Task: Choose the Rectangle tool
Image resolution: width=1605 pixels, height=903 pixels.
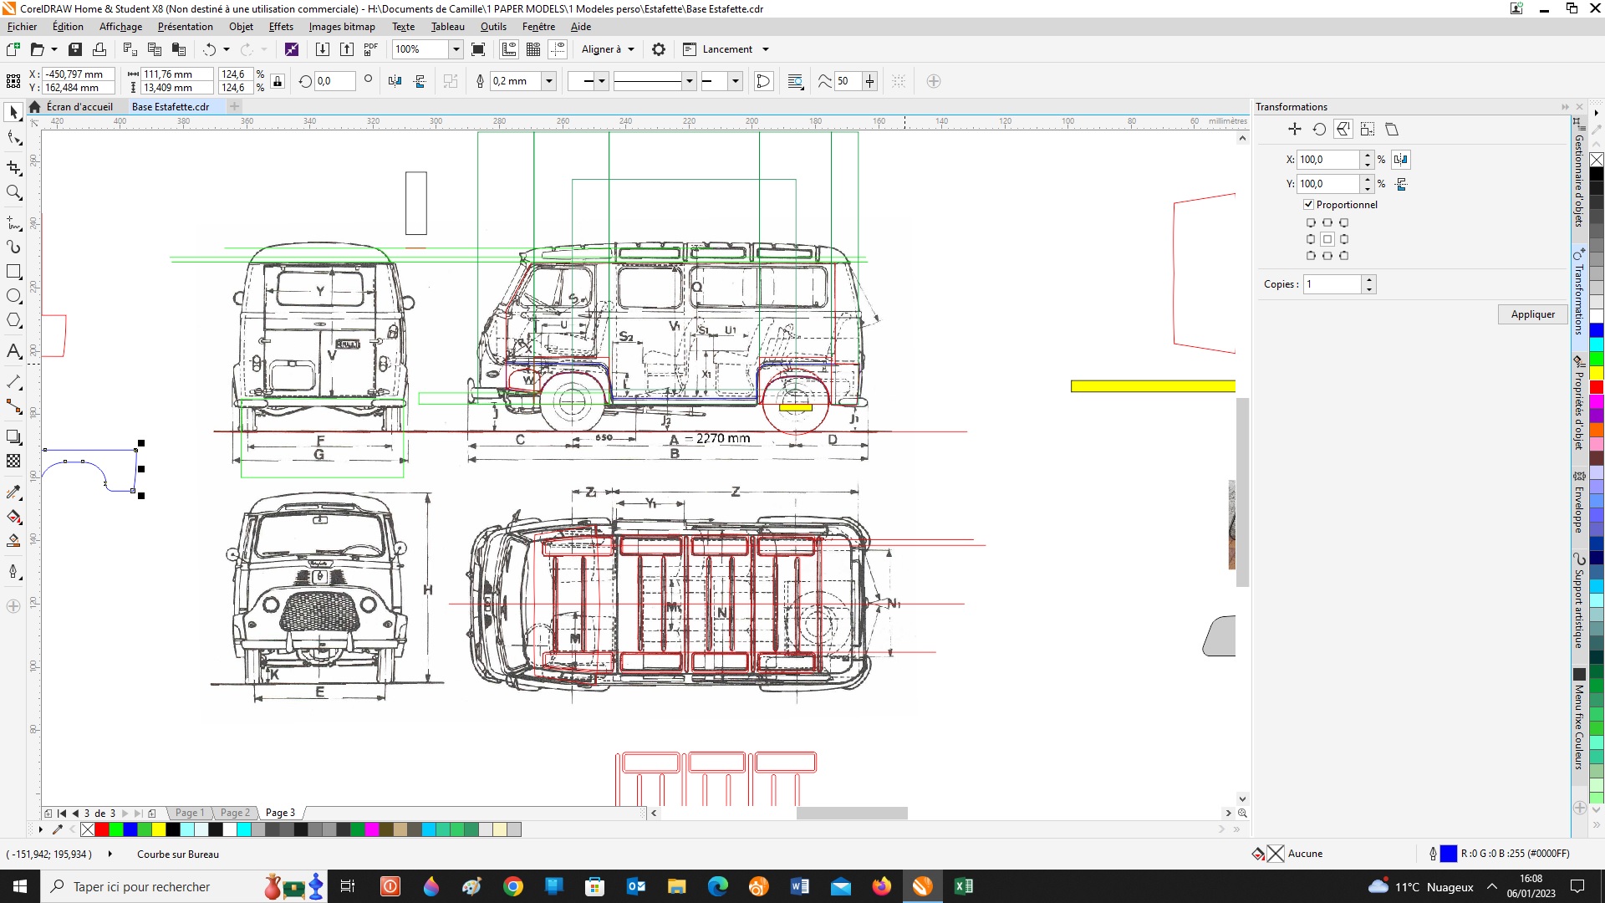Action: (x=13, y=272)
